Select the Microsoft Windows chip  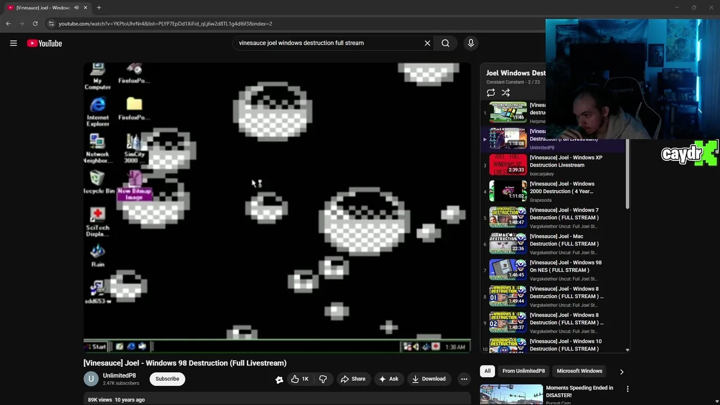579,371
